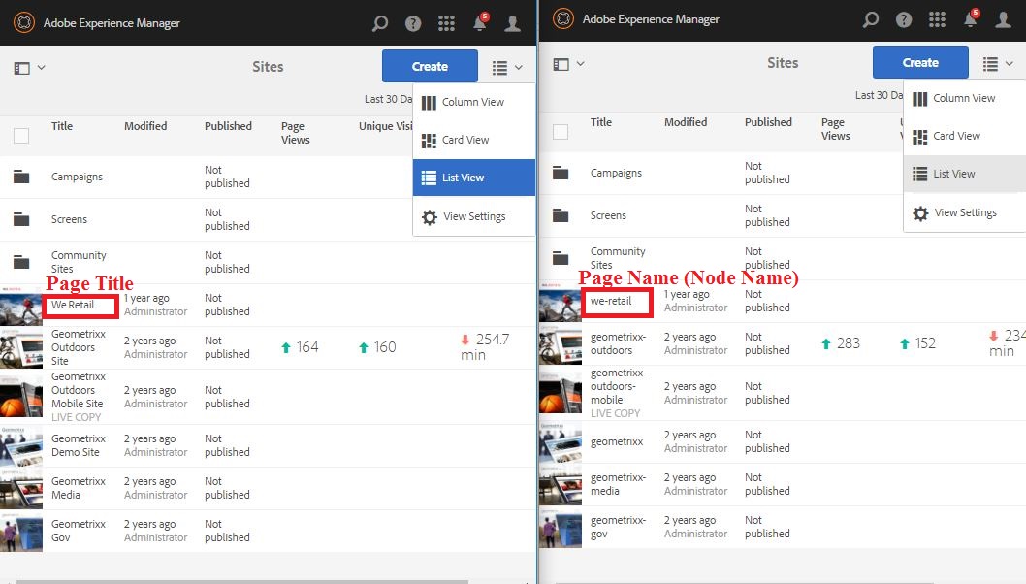Click Screens folder icon in right window
The height and width of the screenshot is (584, 1026).
click(x=561, y=215)
